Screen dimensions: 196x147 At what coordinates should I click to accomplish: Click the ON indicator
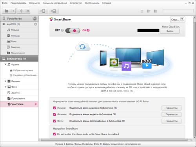coord(86,30)
